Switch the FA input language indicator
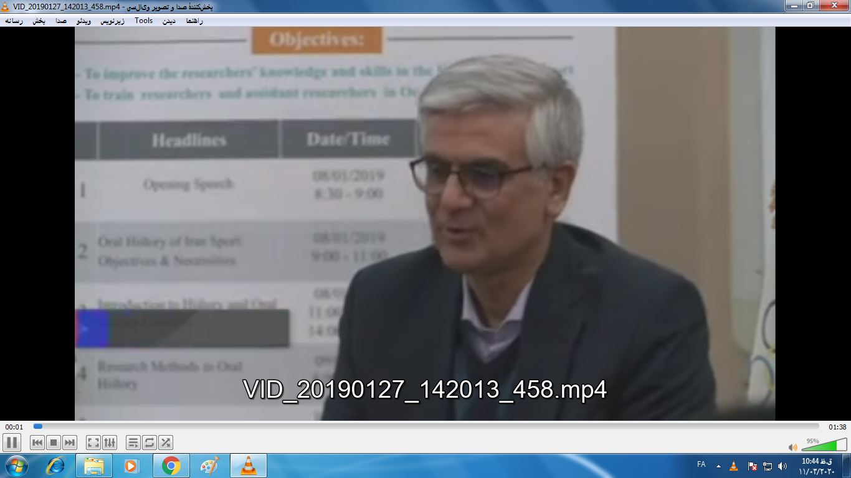 point(701,465)
